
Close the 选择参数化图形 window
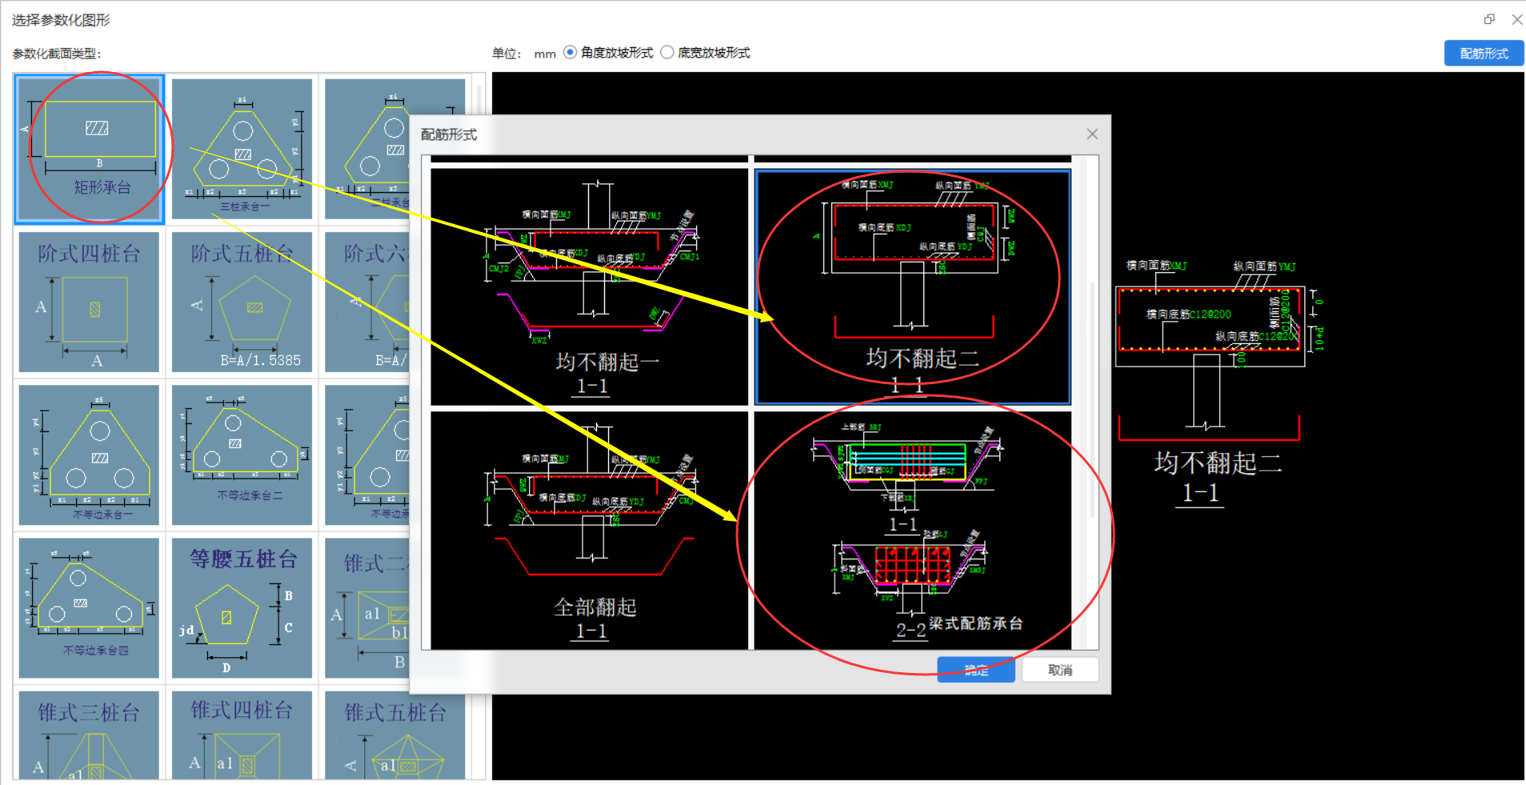(x=1516, y=19)
